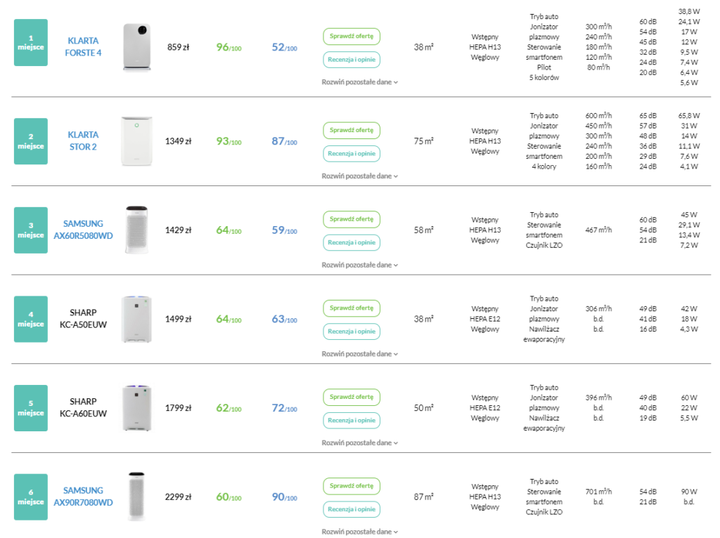
Task: Click the Klarta Forste 4 product image
Action: click(136, 47)
